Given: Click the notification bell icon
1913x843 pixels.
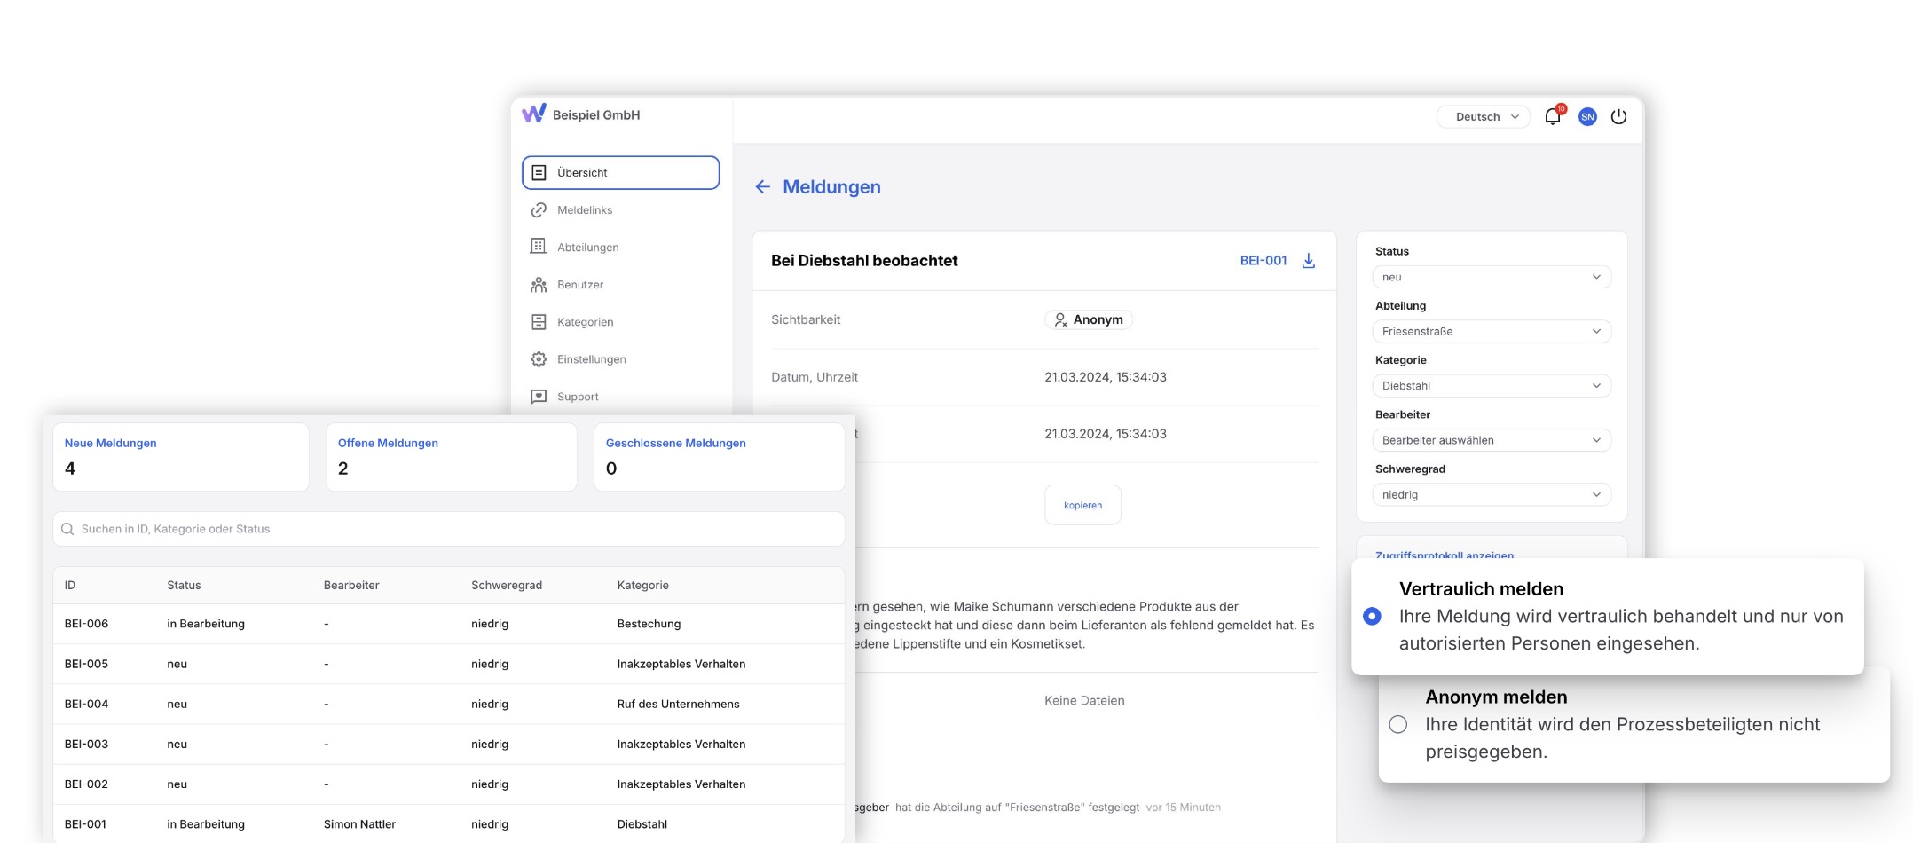Looking at the screenshot, I should pos(1552,117).
